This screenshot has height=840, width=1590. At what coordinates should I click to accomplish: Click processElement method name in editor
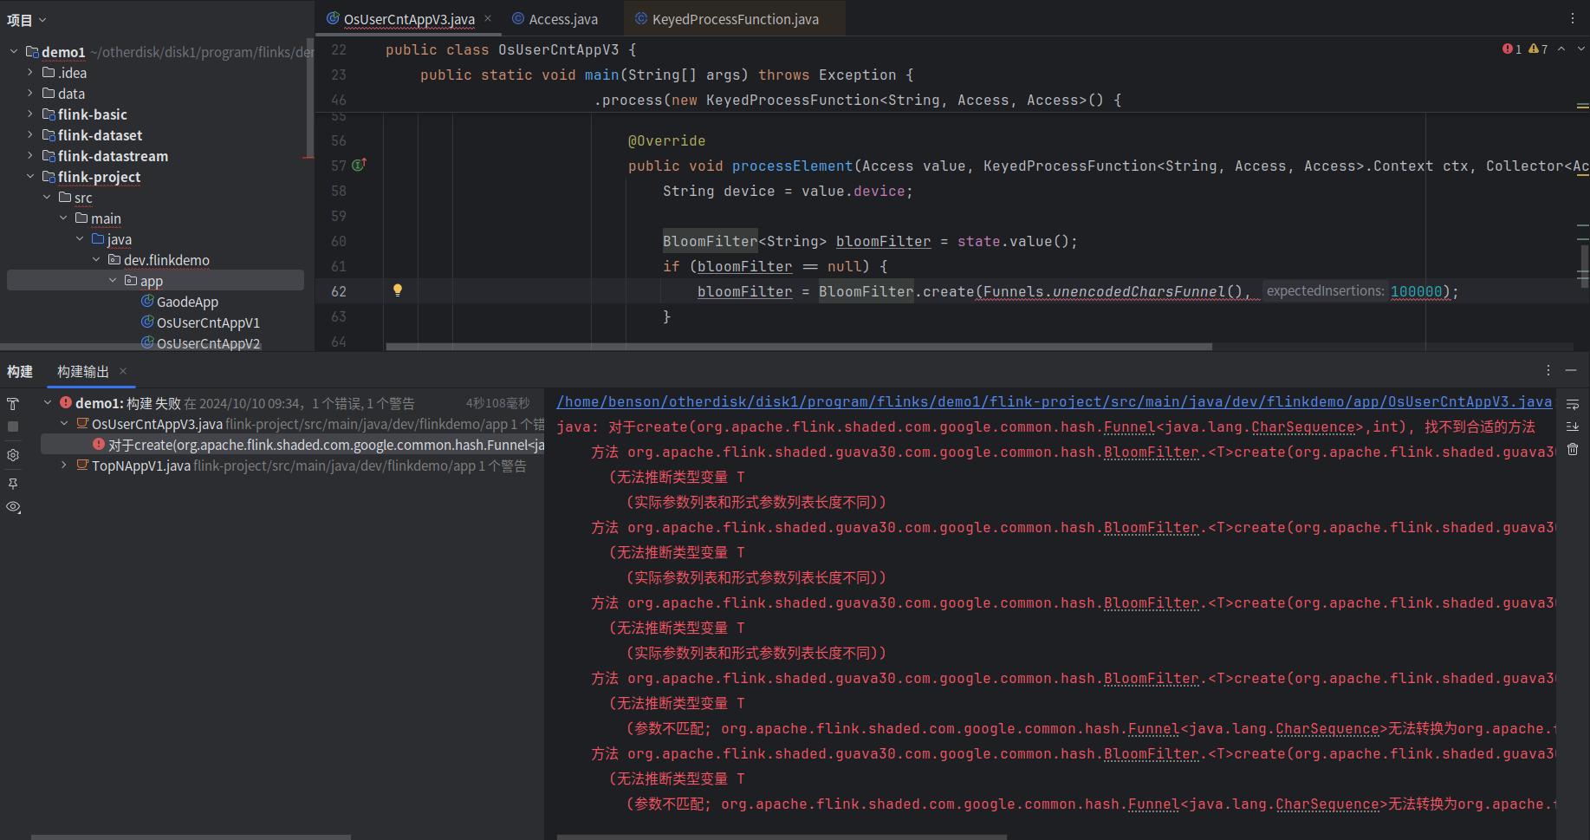pos(792,166)
